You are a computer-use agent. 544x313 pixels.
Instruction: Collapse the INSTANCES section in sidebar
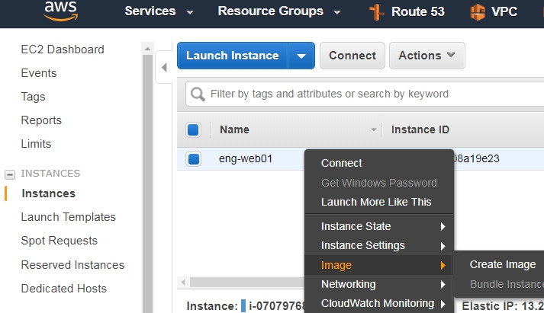pyautogui.click(x=10, y=174)
